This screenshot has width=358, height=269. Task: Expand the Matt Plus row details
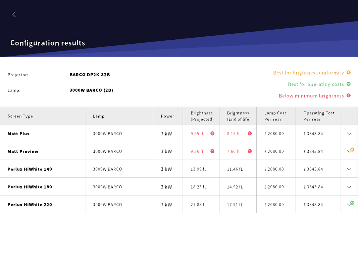(349, 133)
